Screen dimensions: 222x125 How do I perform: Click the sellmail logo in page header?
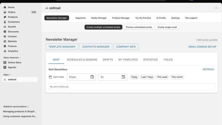(x=47, y=8)
